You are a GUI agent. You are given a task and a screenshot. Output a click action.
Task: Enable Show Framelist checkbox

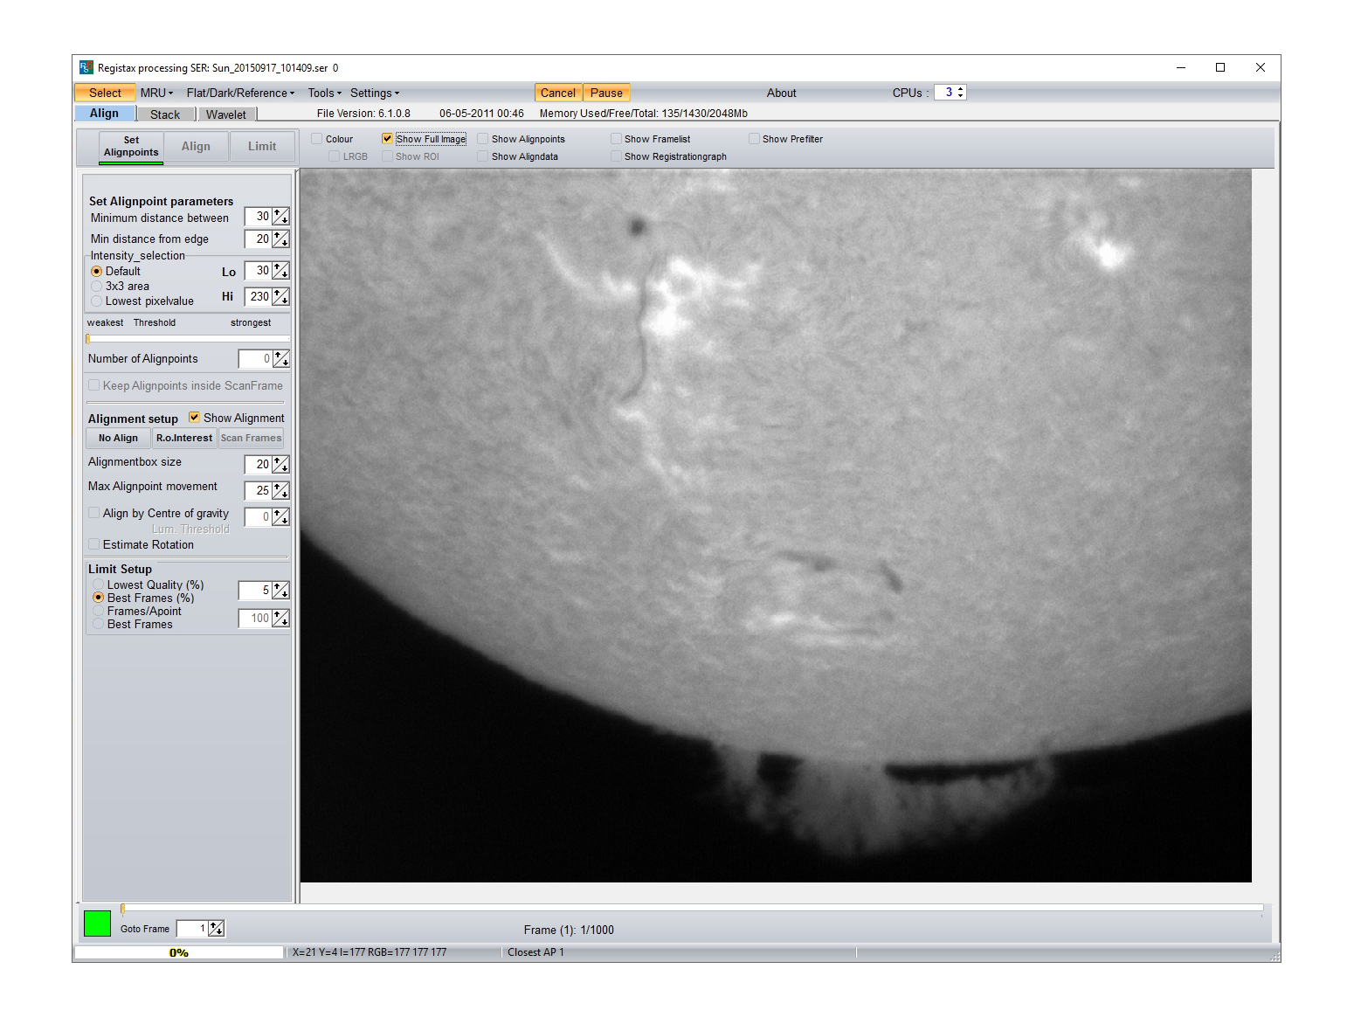[616, 139]
